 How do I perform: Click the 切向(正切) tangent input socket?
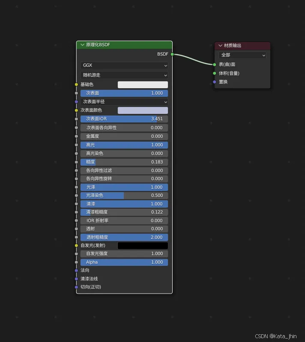click(x=77, y=287)
